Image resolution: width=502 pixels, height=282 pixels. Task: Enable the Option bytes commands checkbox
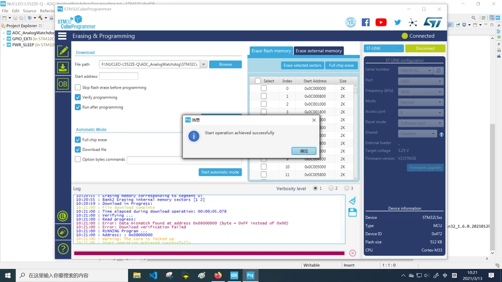tap(78, 159)
